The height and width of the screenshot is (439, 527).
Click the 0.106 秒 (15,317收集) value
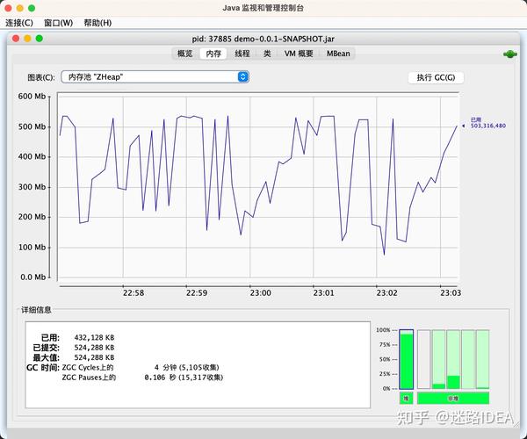click(x=184, y=378)
